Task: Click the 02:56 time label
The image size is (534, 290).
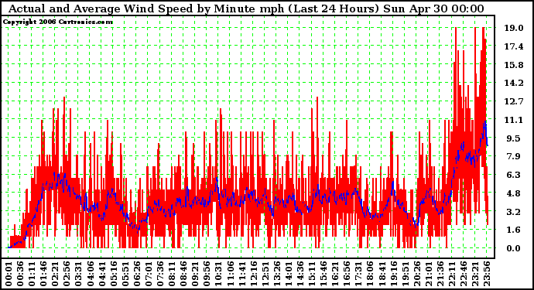Action: (67, 274)
